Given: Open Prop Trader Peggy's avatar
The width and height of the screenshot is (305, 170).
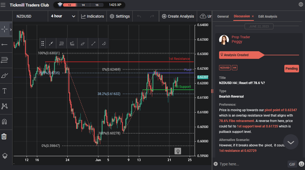Looking at the screenshot, I should (224, 40).
